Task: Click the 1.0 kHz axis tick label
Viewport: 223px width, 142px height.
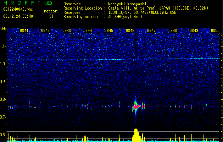Action: (3, 64)
